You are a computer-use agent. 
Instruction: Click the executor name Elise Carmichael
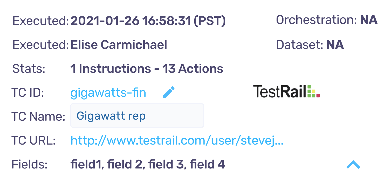pos(119,45)
